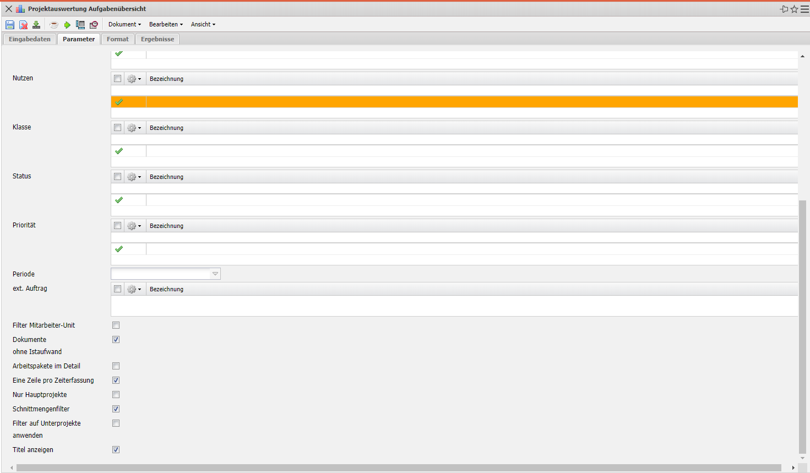Click the Titel anzeigen label
This screenshot has height=473, width=810.
(x=33, y=450)
